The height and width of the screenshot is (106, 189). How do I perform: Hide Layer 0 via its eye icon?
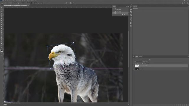(x=134, y=69)
